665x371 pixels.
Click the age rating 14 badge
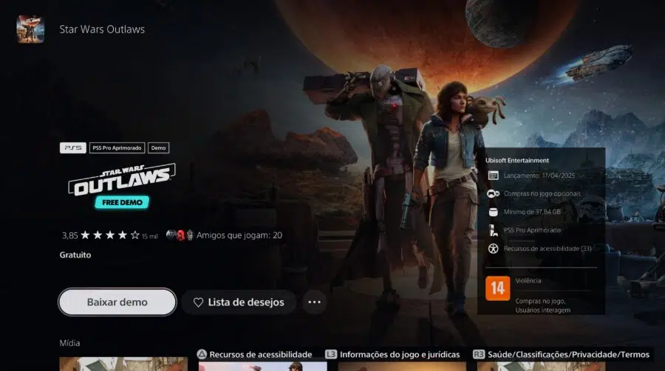coord(497,288)
